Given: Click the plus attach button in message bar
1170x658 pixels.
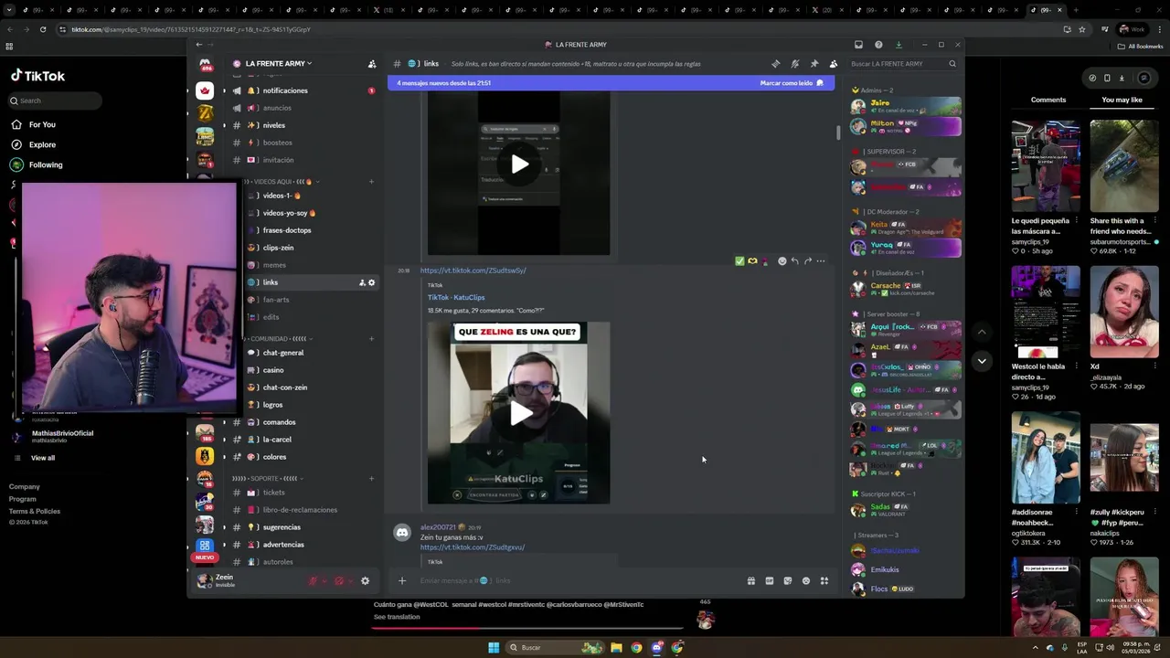Looking at the screenshot, I should 401,580.
